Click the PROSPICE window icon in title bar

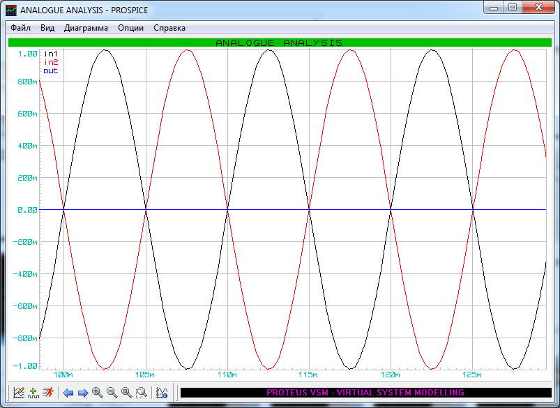click(10, 10)
